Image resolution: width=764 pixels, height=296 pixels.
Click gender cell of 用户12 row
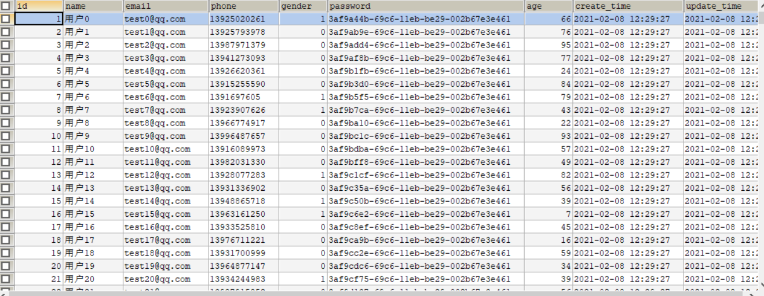(304, 175)
